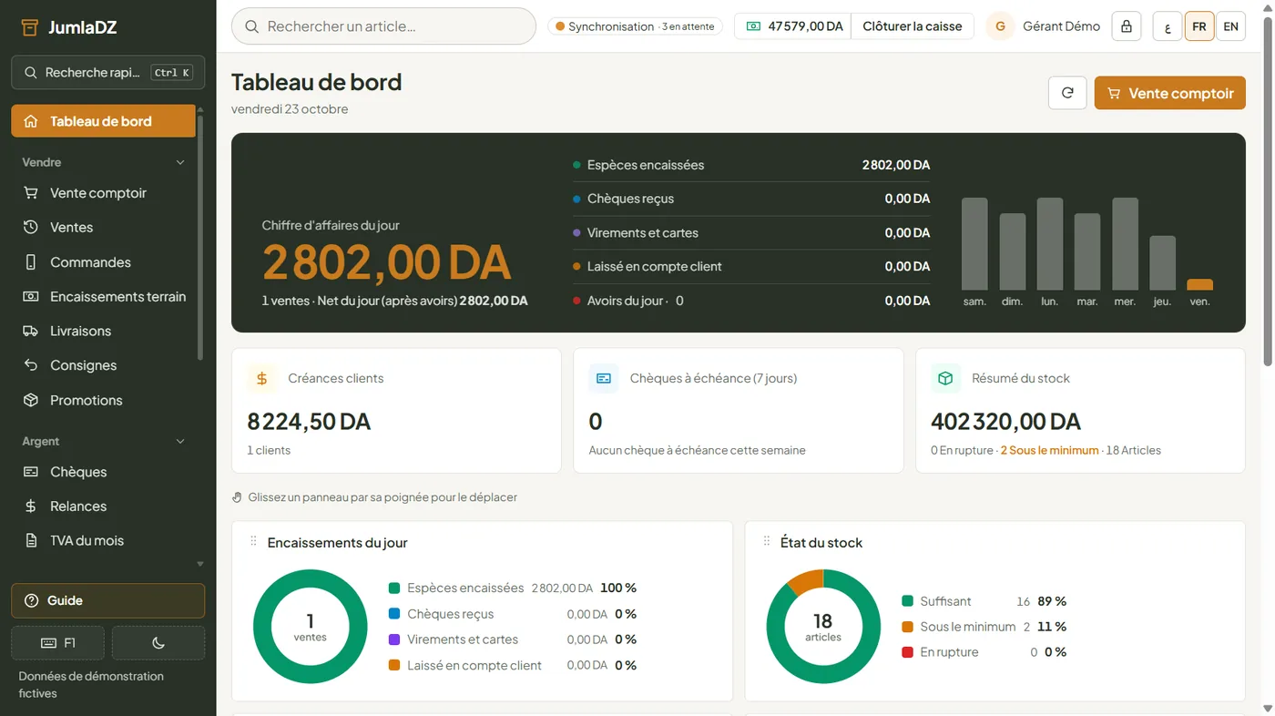This screenshot has width=1275, height=716.
Task: Click the green Espèces encaissées legend swatch
Action: tap(394, 588)
